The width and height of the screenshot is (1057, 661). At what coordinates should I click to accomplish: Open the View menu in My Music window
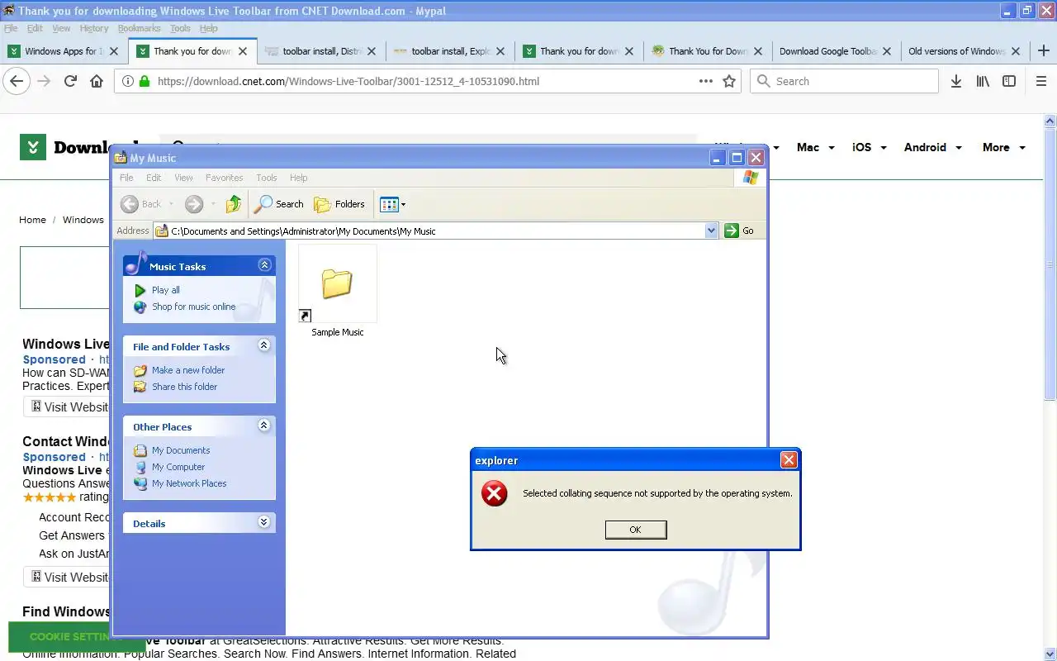[x=183, y=178]
